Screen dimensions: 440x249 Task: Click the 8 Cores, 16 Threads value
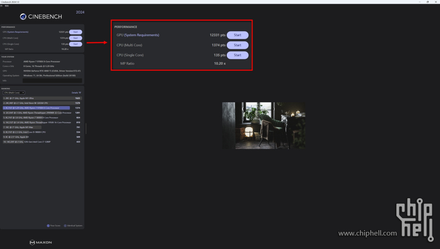click(x=39, y=66)
